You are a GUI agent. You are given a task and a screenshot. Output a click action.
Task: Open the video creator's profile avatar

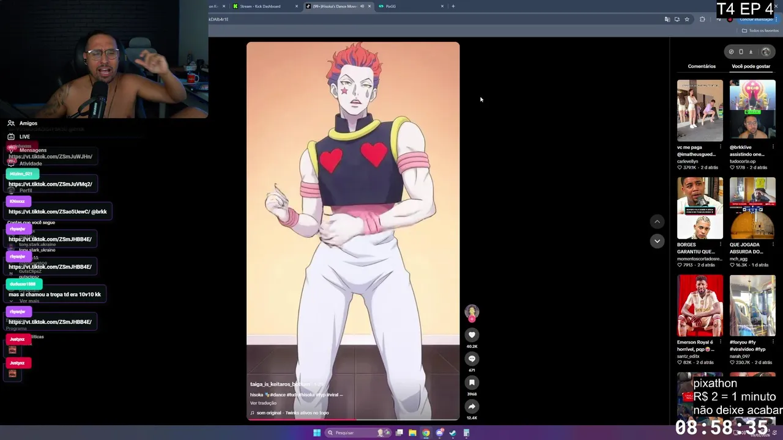click(x=472, y=312)
